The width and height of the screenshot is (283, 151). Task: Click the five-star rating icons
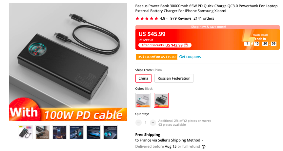tap(147, 18)
